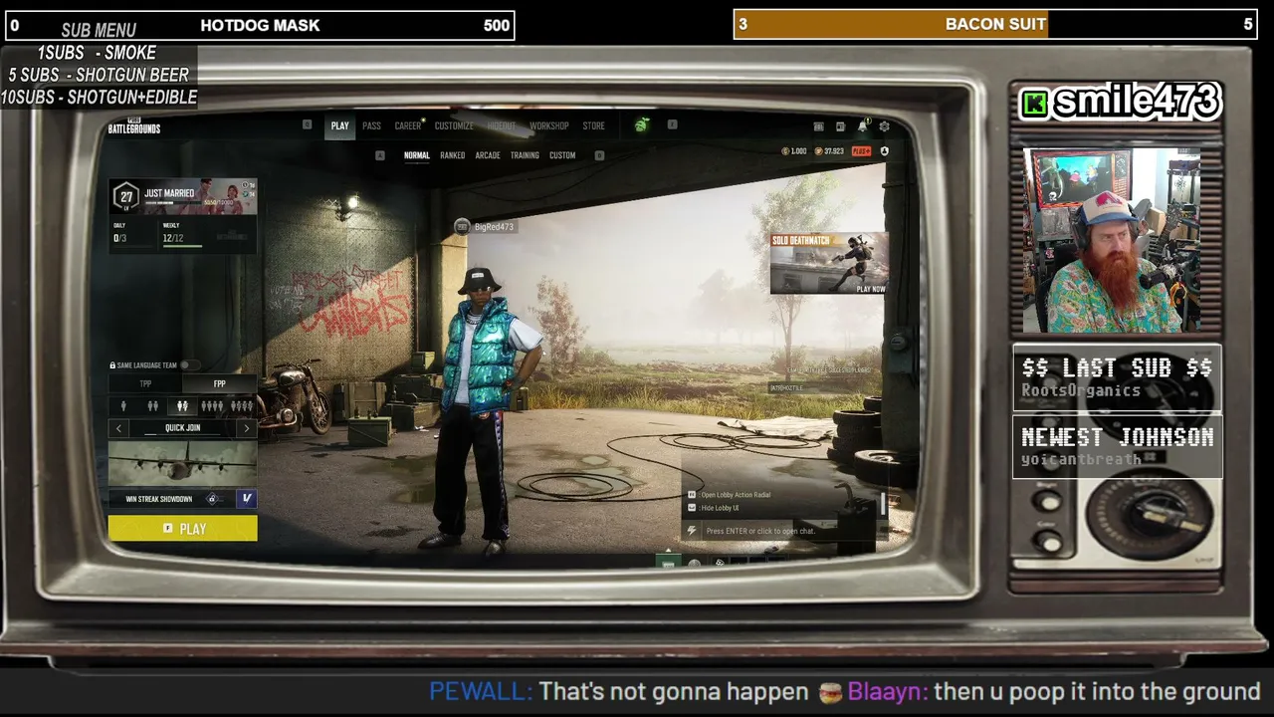Screen dimensions: 1274x717
Task: Click the Kick logo beside smile473
Action: pos(1035,103)
